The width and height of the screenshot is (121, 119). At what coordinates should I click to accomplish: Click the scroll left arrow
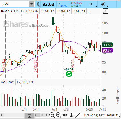(x=1, y=115)
